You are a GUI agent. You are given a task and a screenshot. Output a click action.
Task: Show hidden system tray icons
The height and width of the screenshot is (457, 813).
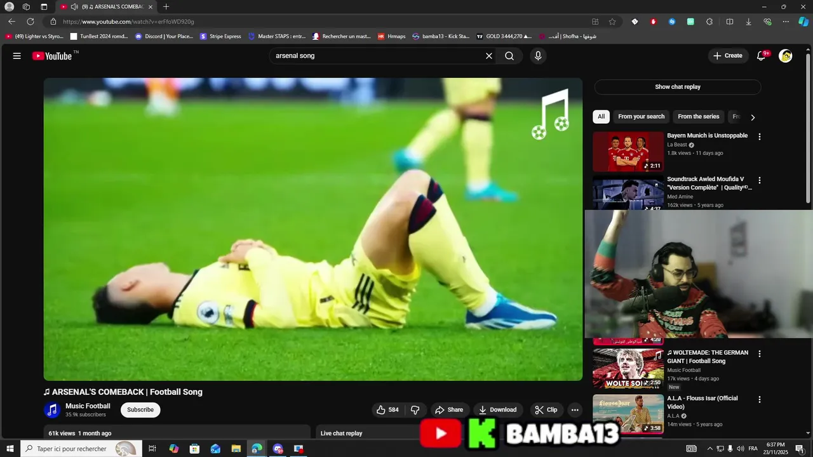[710, 449]
